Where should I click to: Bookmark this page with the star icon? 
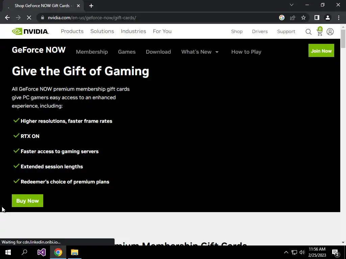pos(303,18)
